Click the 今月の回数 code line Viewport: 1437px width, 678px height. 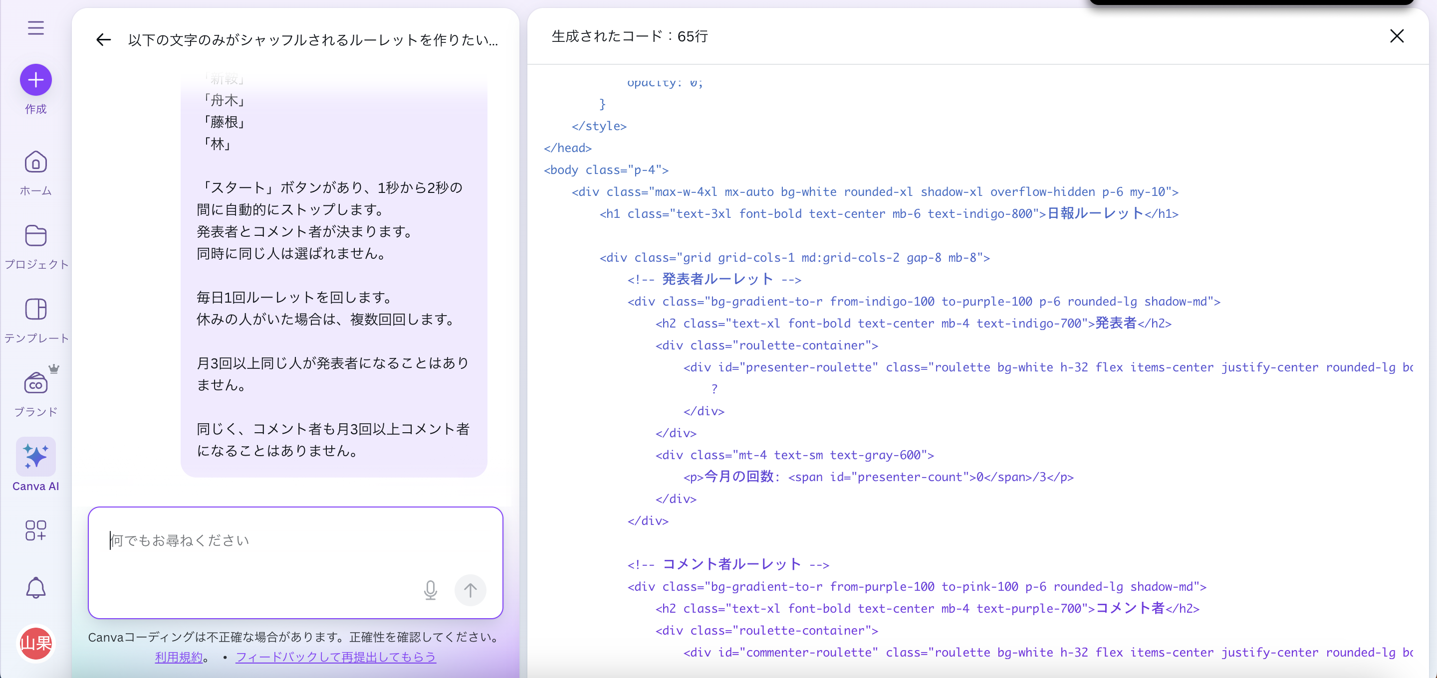[879, 477]
